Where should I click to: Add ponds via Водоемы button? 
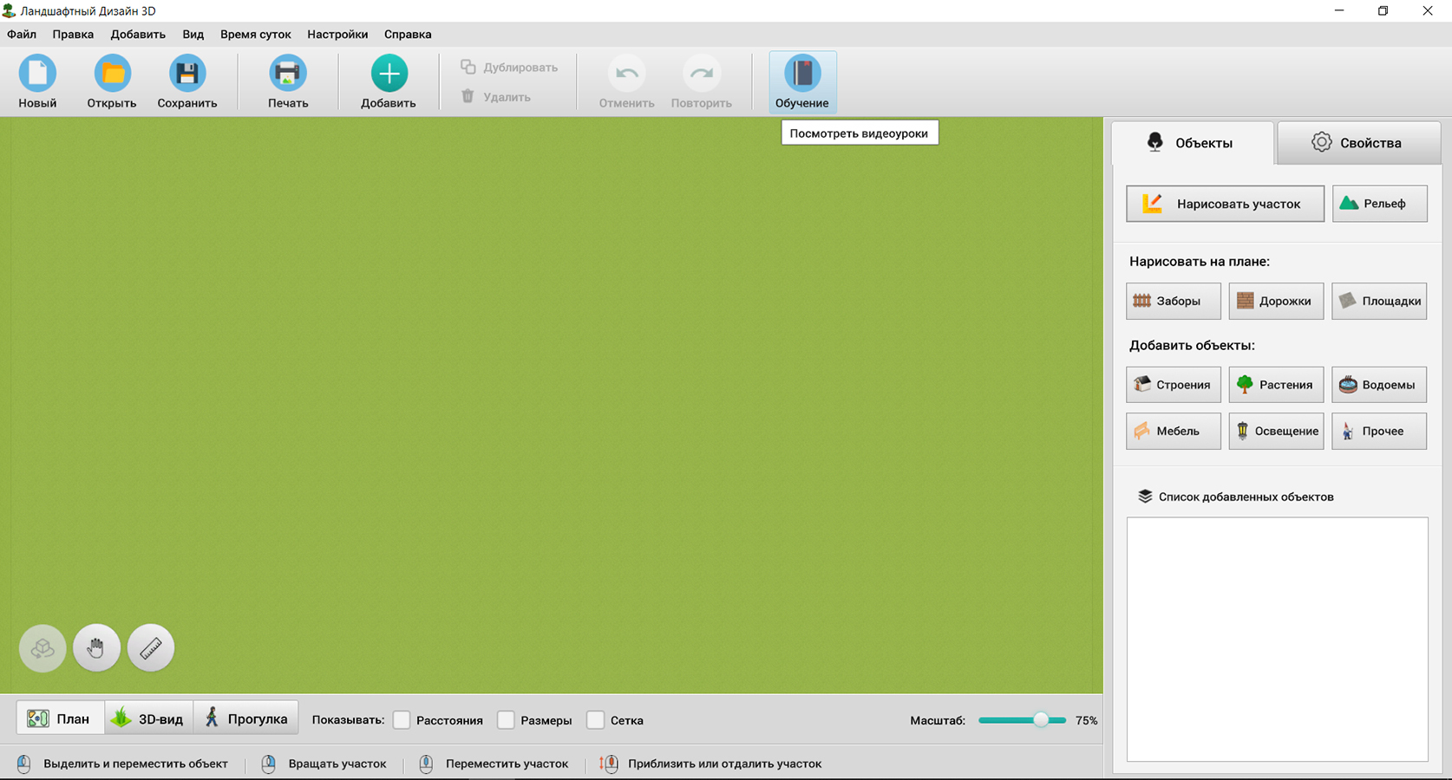(1379, 385)
